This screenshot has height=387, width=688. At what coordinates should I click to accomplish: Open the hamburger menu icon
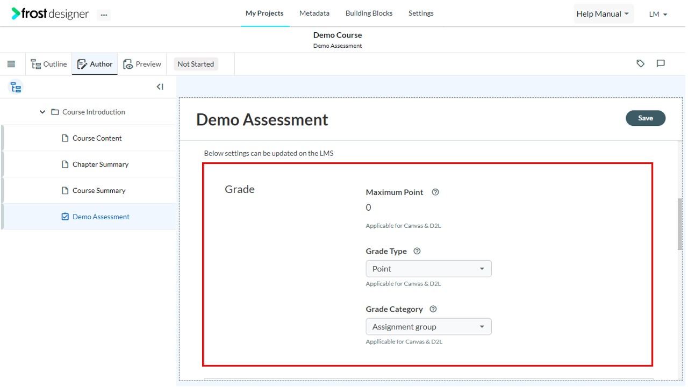pos(11,64)
